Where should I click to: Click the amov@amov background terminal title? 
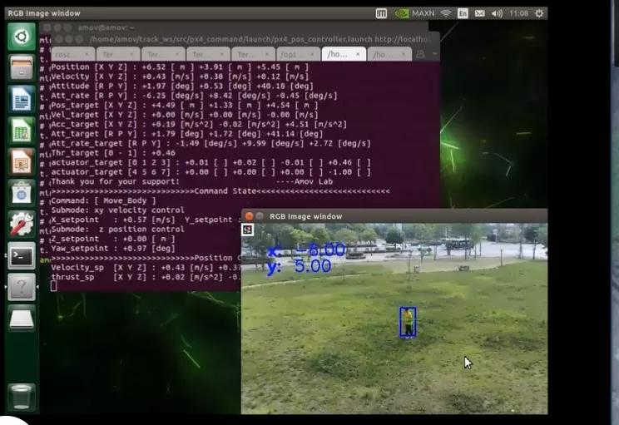coord(106,27)
